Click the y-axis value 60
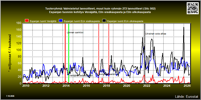 (x=20, y=64)
